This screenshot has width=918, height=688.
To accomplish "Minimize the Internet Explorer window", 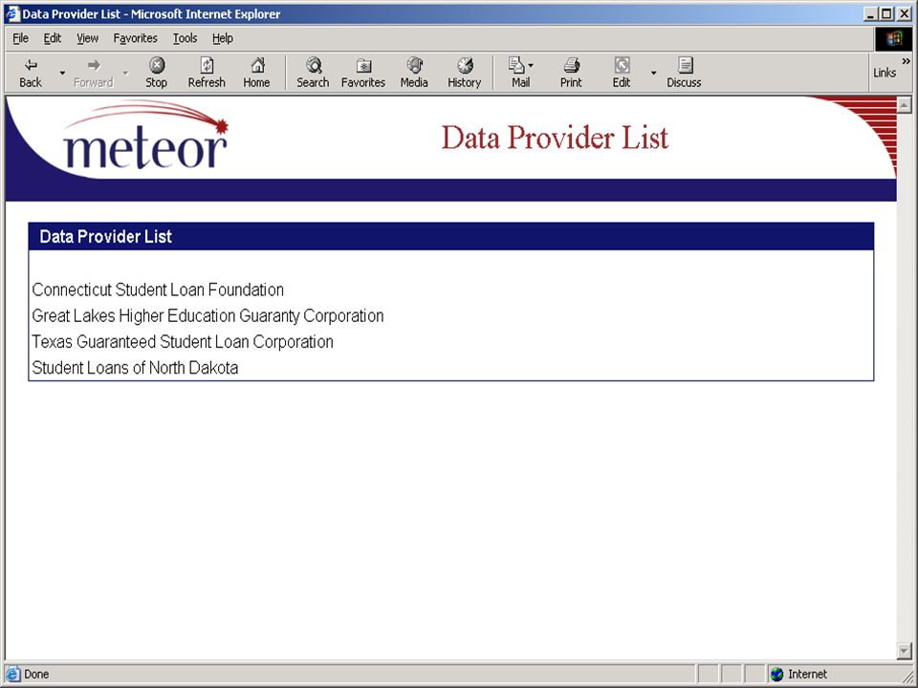I will (871, 14).
